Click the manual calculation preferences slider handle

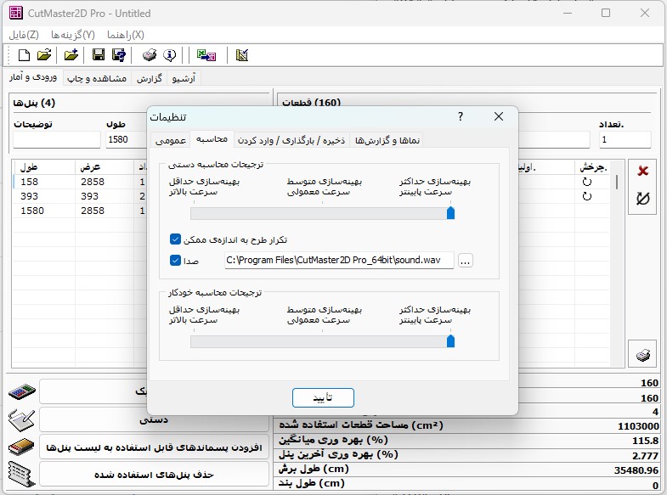click(x=450, y=213)
